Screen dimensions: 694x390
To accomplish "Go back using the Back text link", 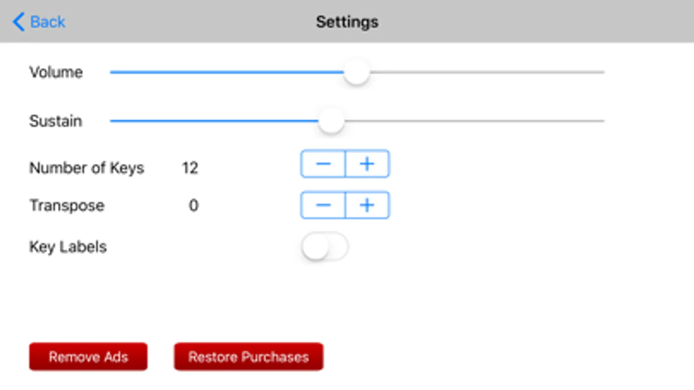I will coord(48,22).
